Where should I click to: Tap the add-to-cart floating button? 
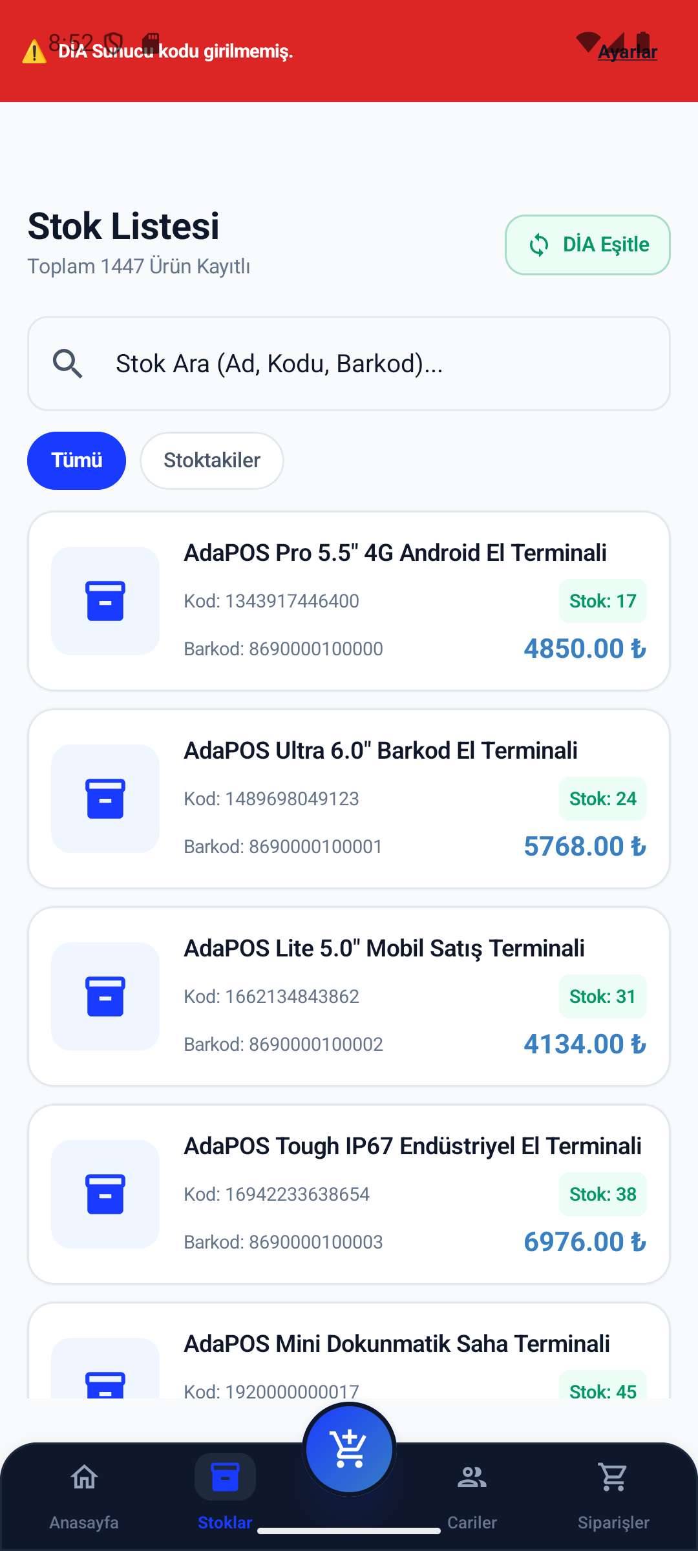(x=349, y=1449)
